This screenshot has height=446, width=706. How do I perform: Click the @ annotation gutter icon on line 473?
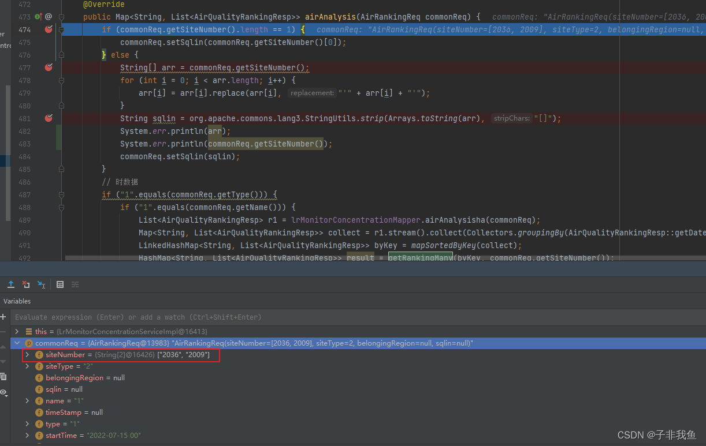coord(49,17)
